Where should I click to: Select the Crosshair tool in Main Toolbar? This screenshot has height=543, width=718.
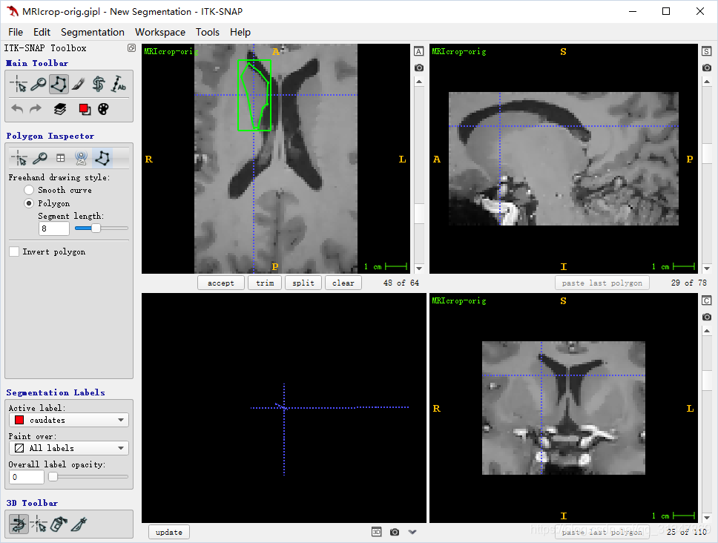click(x=19, y=85)
